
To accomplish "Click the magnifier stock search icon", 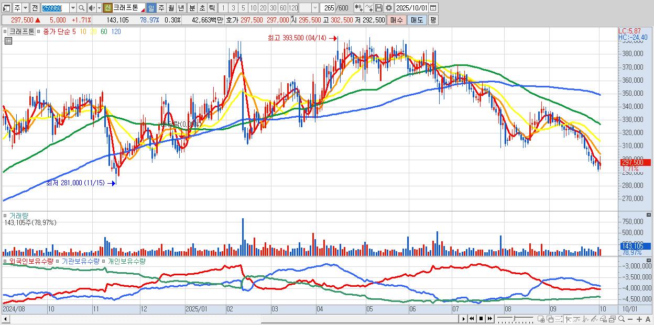I will [x=81, y=8].
